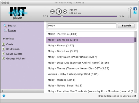Open the Search link in sidebar
Image resolution: width=139 pixels, height=103 pixels.
(x=12, y=26)
